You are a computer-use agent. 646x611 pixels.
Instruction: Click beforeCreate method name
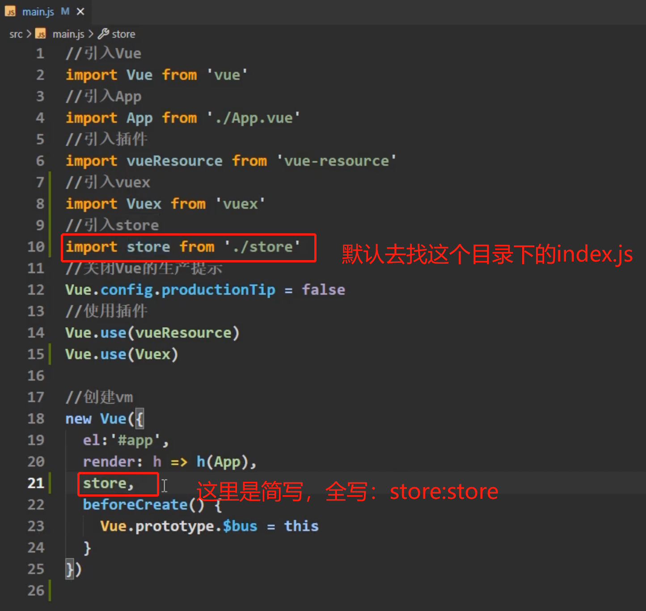coord(135,505)
